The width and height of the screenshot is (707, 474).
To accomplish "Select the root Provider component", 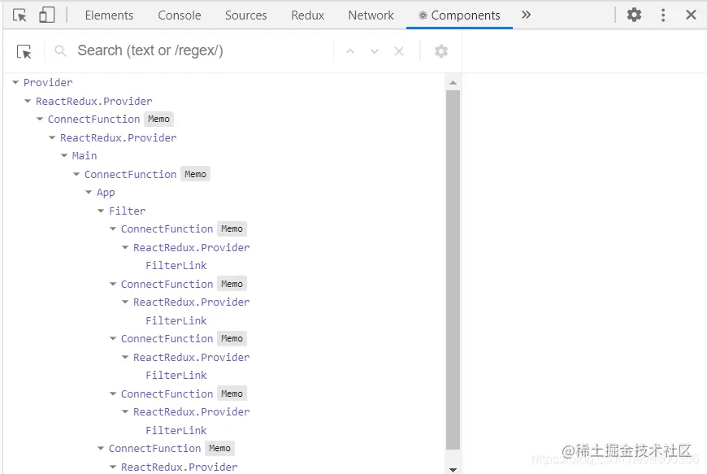I will 48,83.
